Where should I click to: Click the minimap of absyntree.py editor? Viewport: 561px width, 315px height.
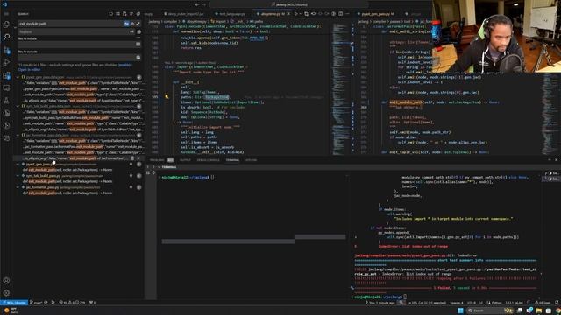click(x=340, y=89)
